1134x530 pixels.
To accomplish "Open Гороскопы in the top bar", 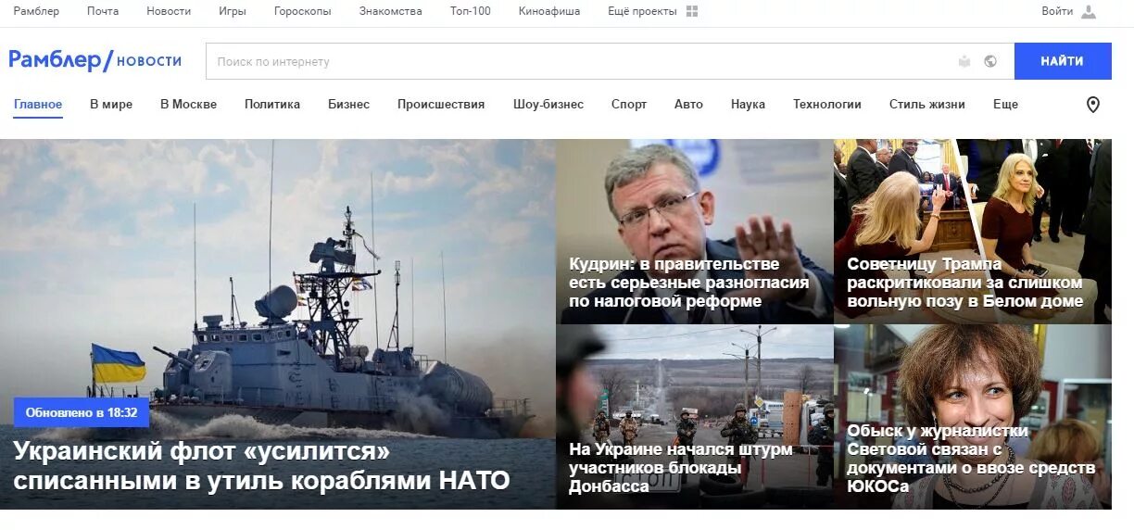I will point(302,11).
